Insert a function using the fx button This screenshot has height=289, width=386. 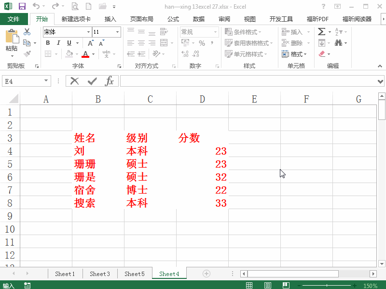[110, 81]
